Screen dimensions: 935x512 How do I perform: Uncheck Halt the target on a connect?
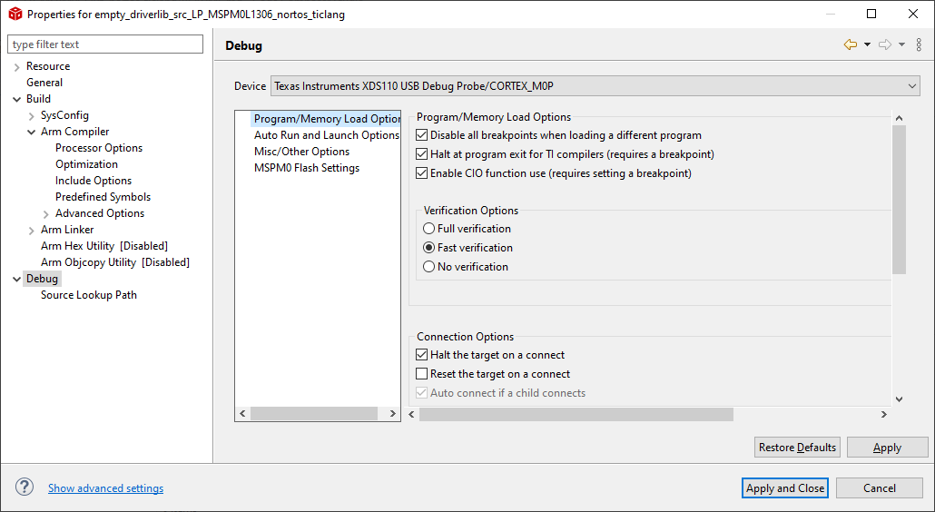click(x=421, y=355)
